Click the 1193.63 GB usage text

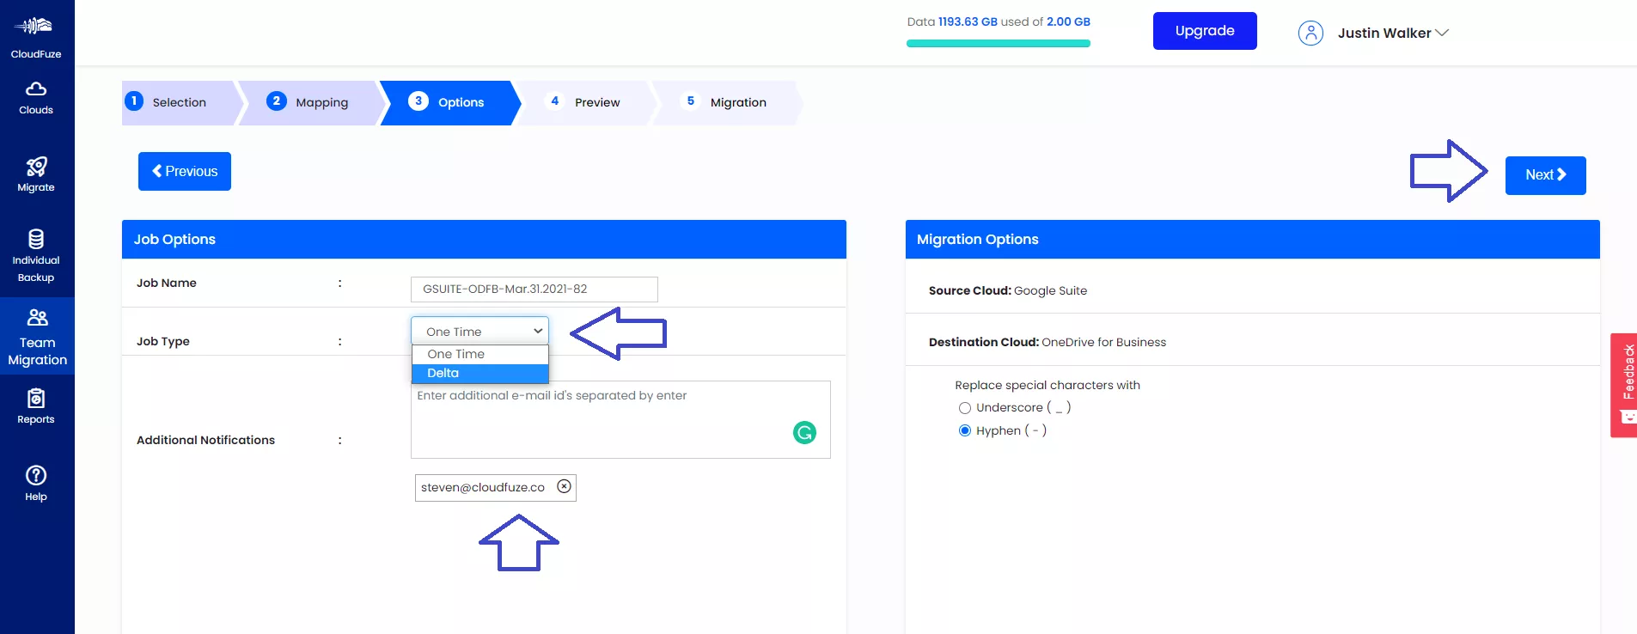[968, 21]
